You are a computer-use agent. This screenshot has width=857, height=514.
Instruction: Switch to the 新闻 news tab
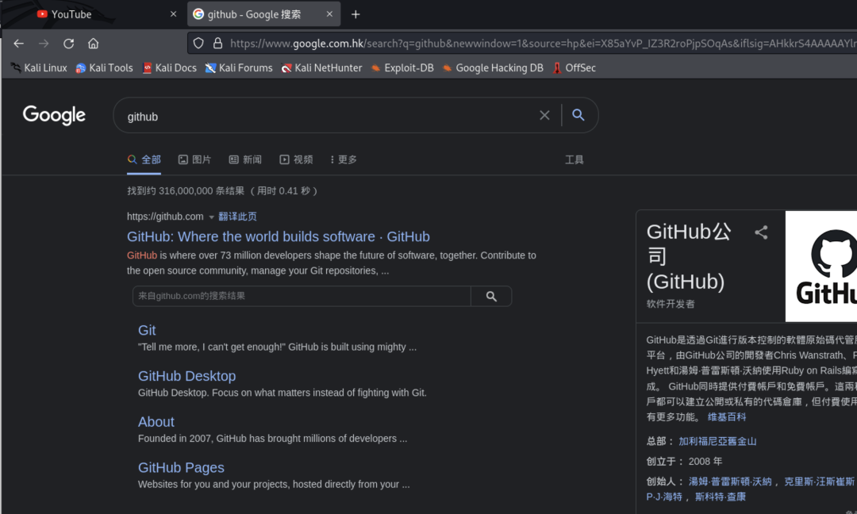pos(245,159)
